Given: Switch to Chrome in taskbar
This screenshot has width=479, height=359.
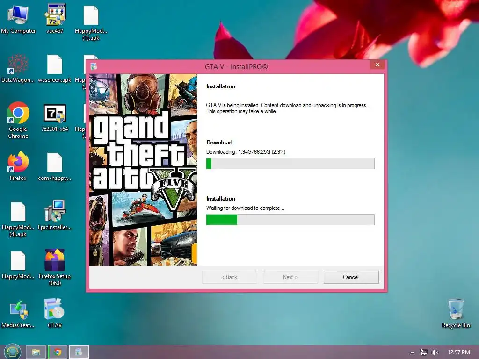Looking at the screenshot, I should click(58, 352).
